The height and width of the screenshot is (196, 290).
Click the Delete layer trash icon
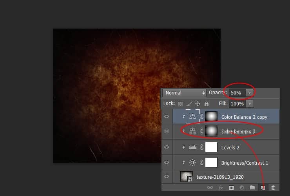[274, 188]
